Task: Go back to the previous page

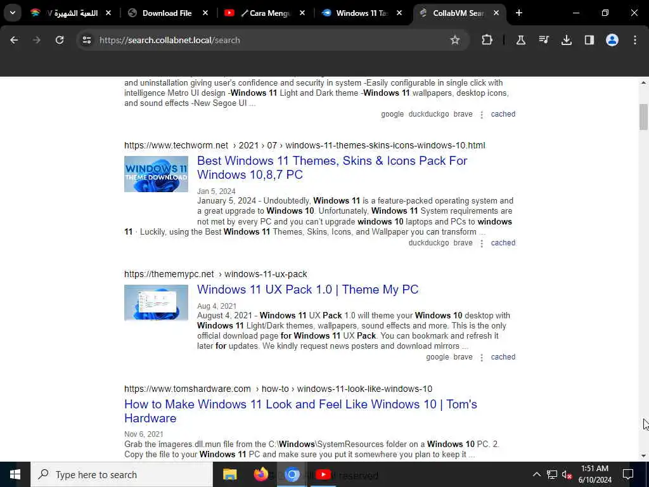Action: (14, 40)
